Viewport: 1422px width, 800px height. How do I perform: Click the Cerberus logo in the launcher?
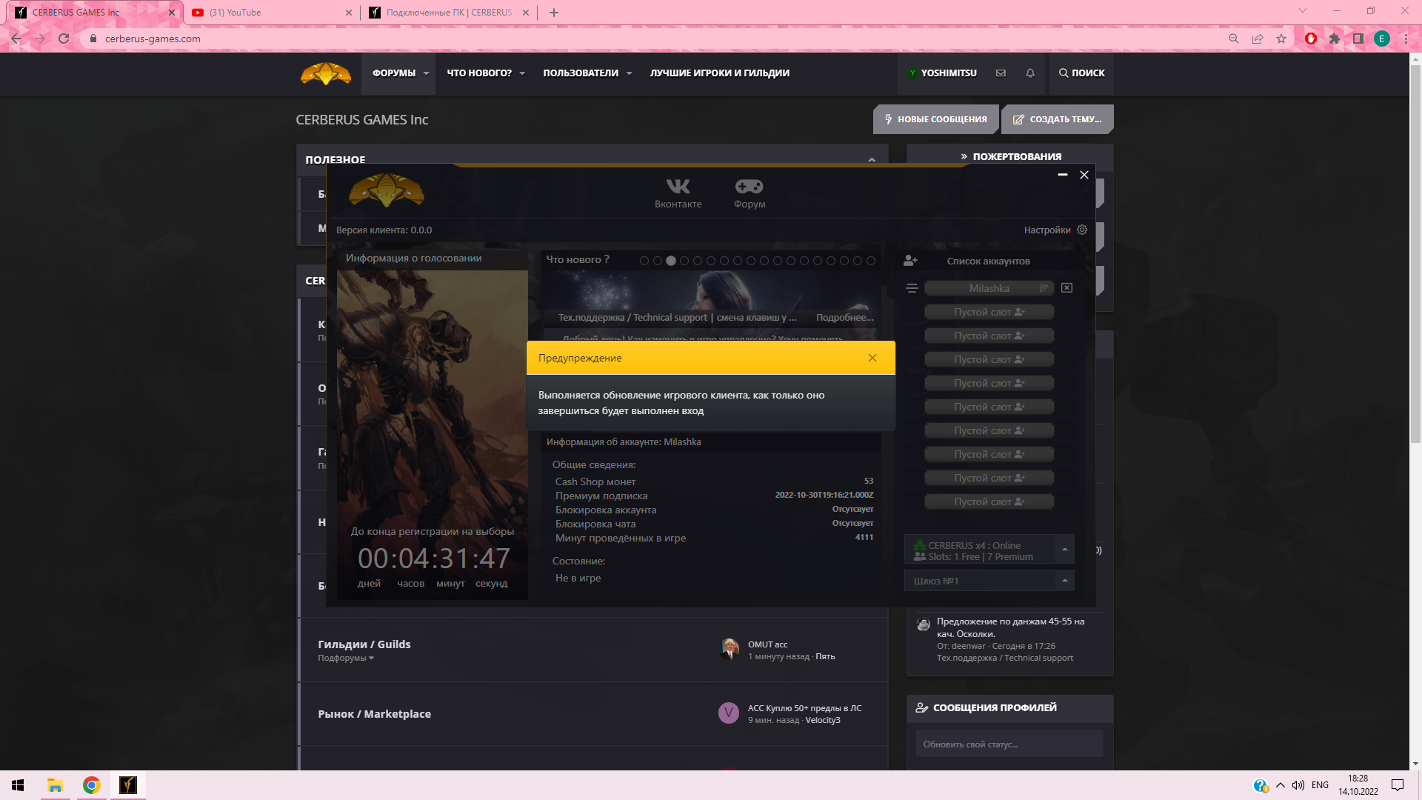coord(386,190)
